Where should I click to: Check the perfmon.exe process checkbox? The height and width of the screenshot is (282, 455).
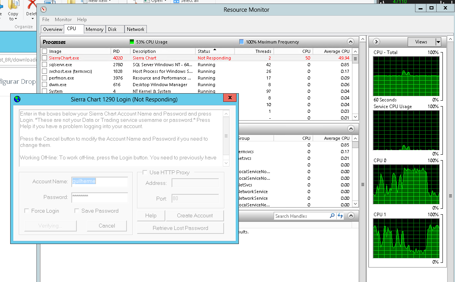44,78
